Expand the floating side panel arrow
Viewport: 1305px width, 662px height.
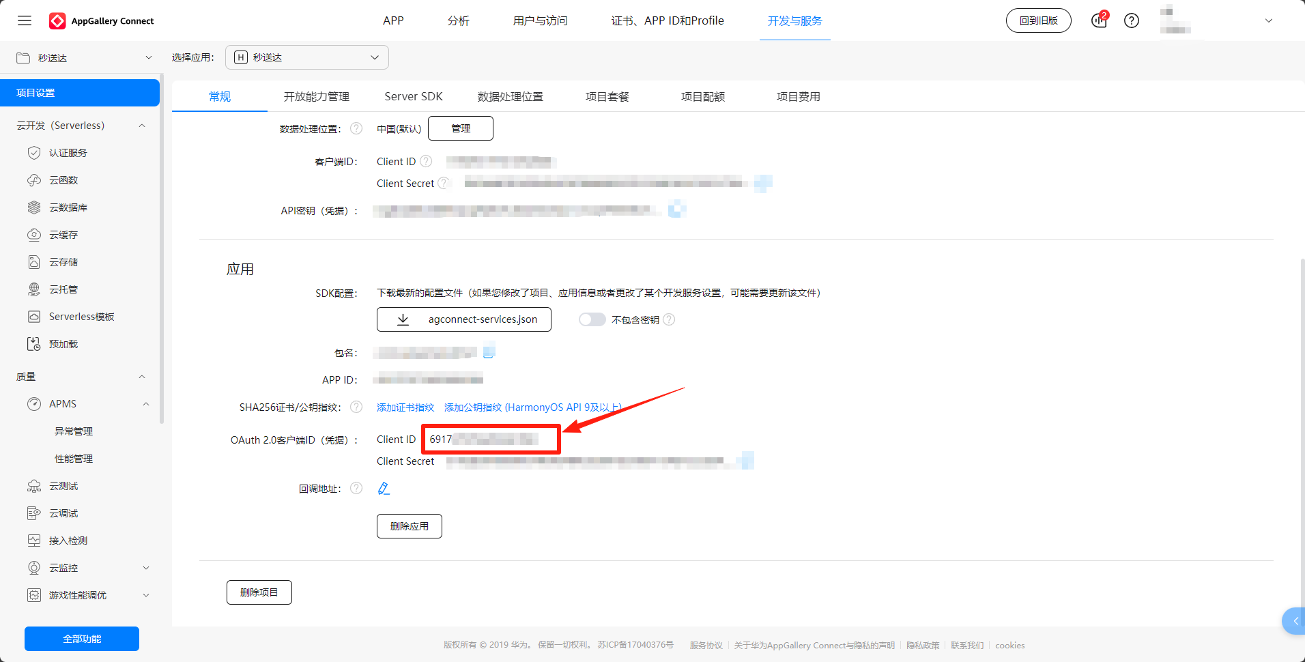1295,621
